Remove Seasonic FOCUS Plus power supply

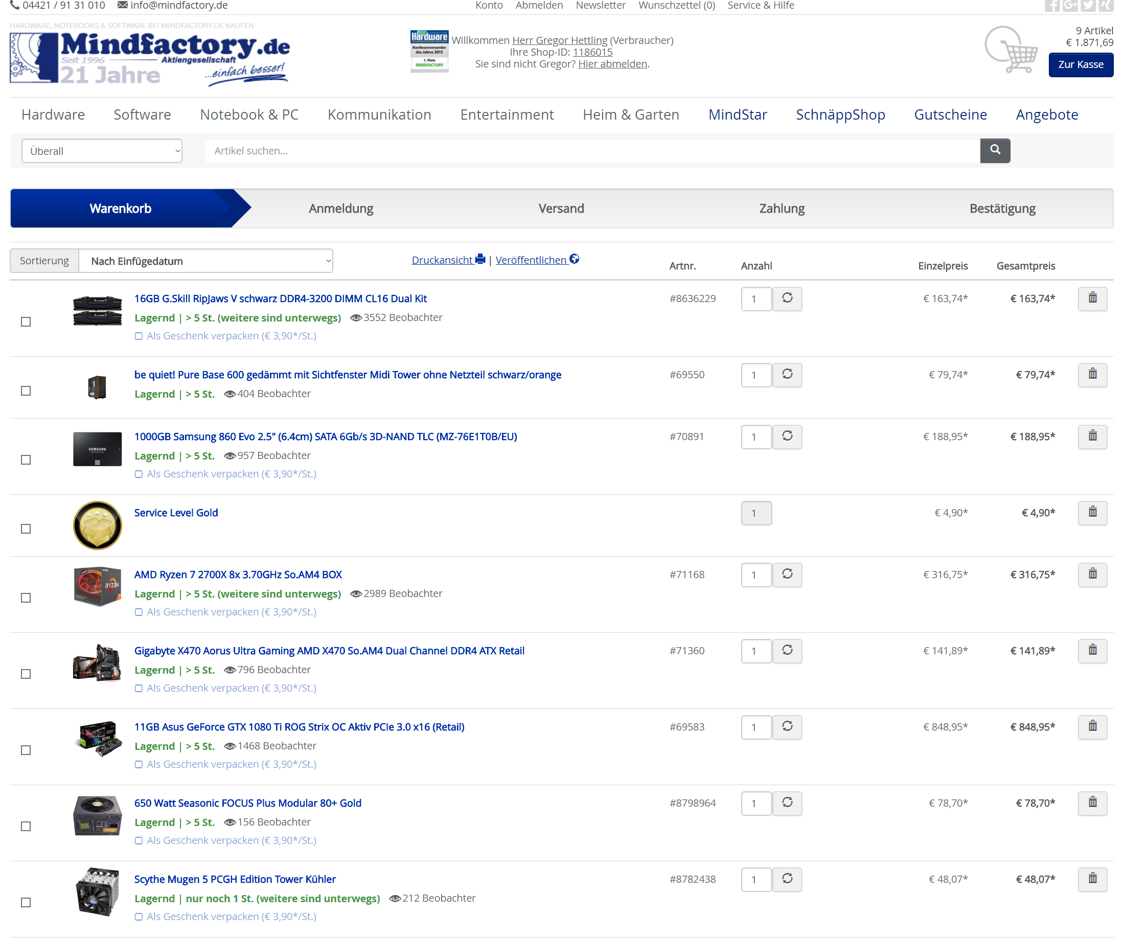(1092, 803)
